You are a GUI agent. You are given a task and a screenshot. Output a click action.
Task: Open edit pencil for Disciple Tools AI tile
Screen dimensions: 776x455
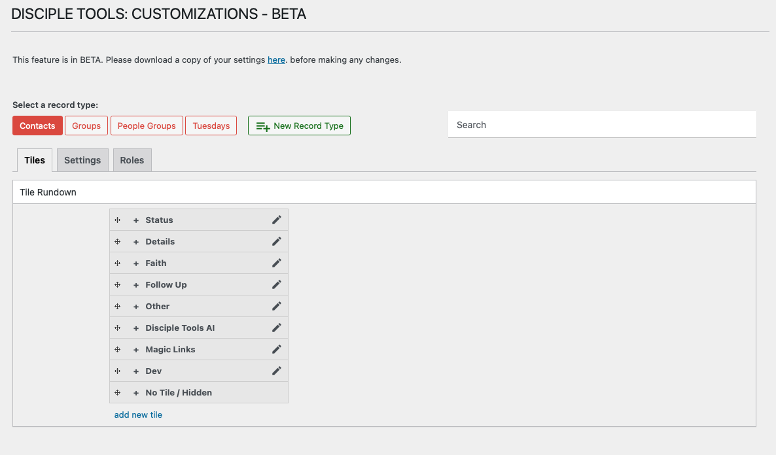point(276,328)
